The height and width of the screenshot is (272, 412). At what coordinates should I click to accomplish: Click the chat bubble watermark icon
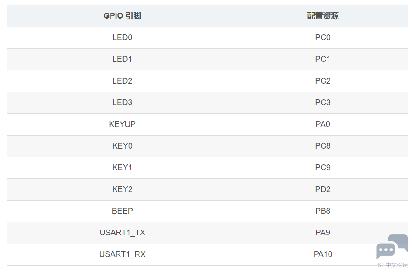tap(392, 247)
